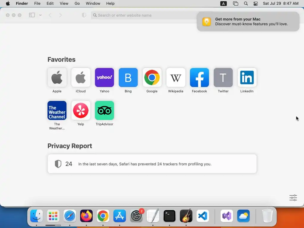Open the input source A menu
This screenshot has height=228, width=304.
tap(224, 4)
